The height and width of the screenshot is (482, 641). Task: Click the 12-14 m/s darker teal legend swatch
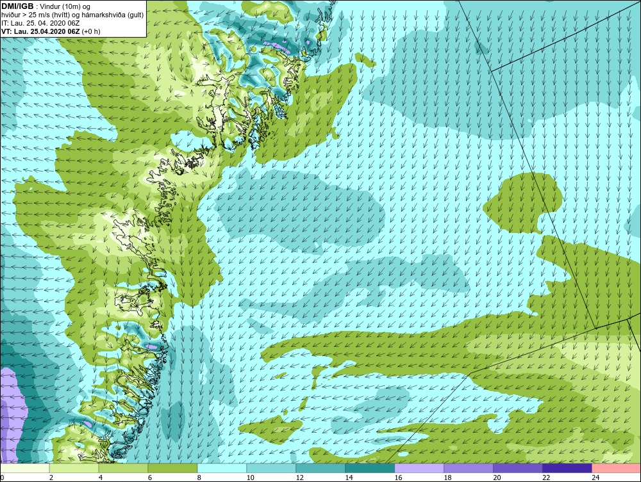320,468
